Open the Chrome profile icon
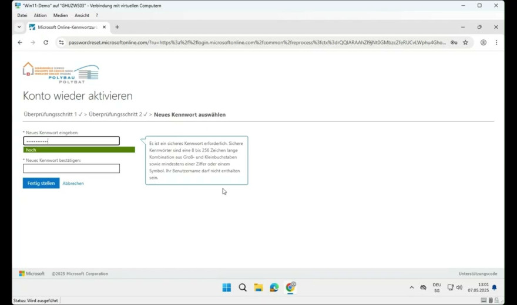 (484, 43)
